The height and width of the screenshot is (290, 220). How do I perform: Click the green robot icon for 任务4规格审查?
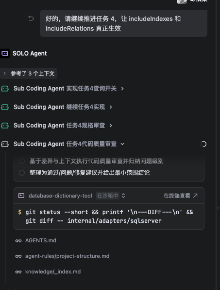point(5,126)
